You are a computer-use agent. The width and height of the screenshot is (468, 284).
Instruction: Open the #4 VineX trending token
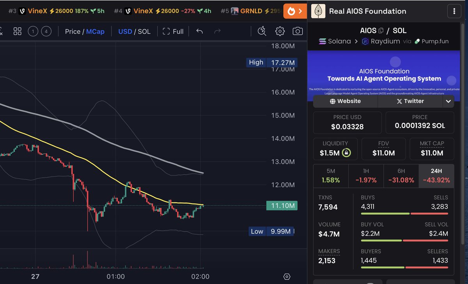pos(163,11)
